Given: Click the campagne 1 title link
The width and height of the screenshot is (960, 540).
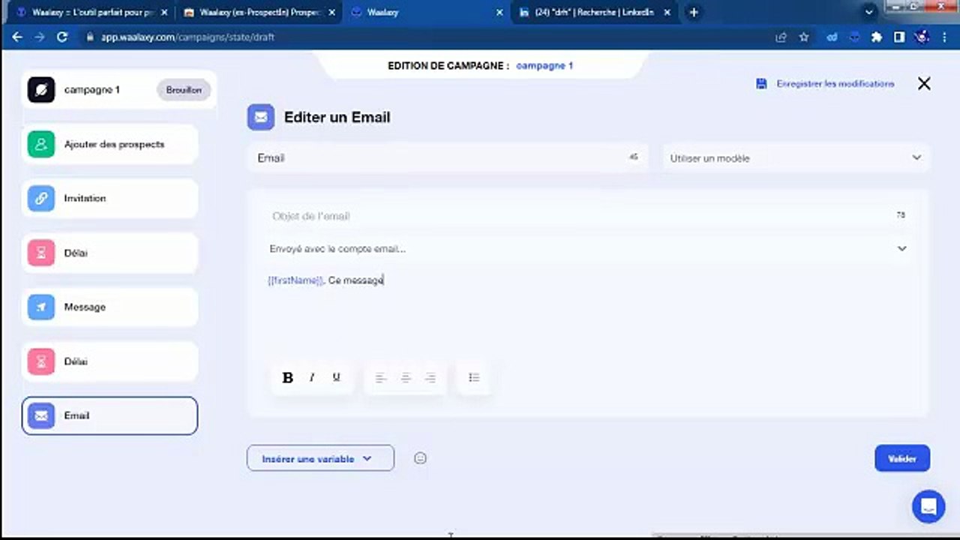Looking at the screenshot, I should [544, 65].
